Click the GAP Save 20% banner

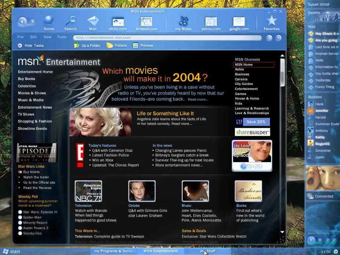252,122
